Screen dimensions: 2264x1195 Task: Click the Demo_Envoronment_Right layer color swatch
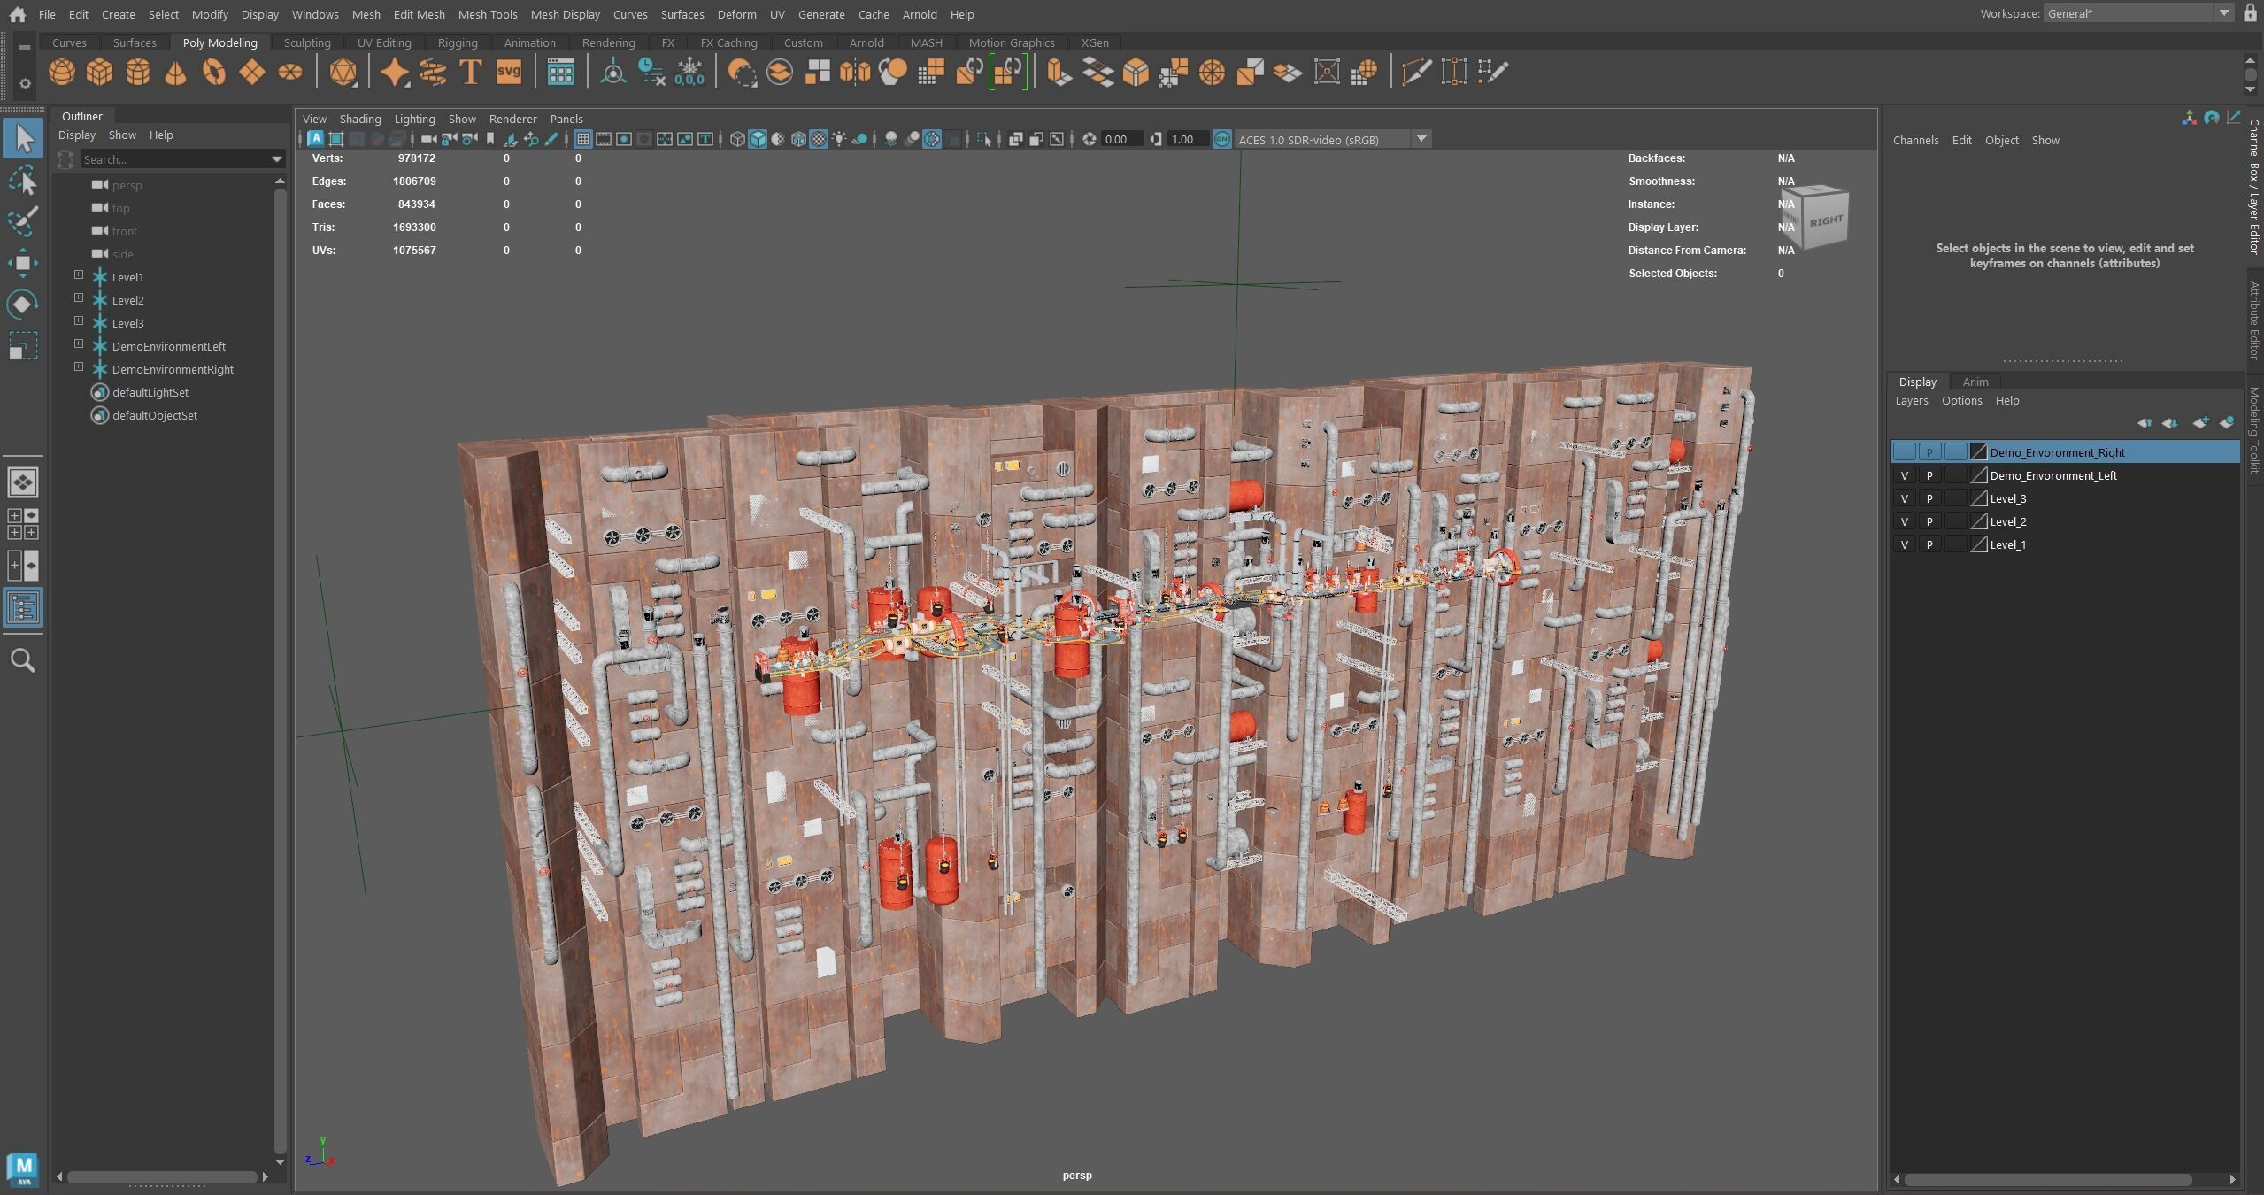(1979, 452)
